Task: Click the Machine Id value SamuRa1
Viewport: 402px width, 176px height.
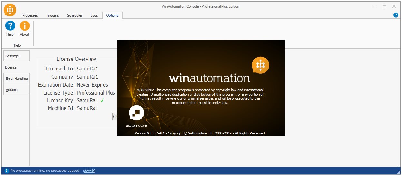Action: point(87,108)
